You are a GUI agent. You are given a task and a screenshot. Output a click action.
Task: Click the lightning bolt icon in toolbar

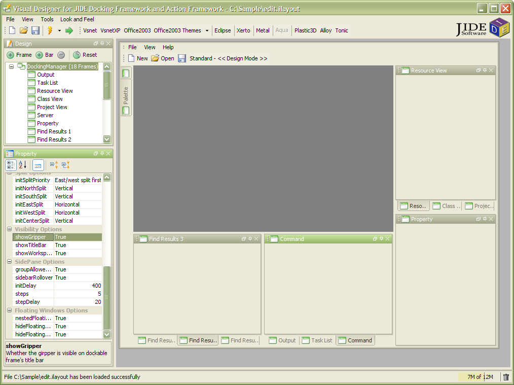(x=50, y=30)
